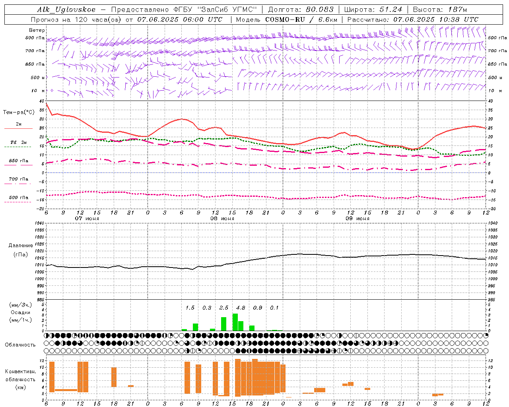Click the 2.5 precipitation total value

coord(224,308)
